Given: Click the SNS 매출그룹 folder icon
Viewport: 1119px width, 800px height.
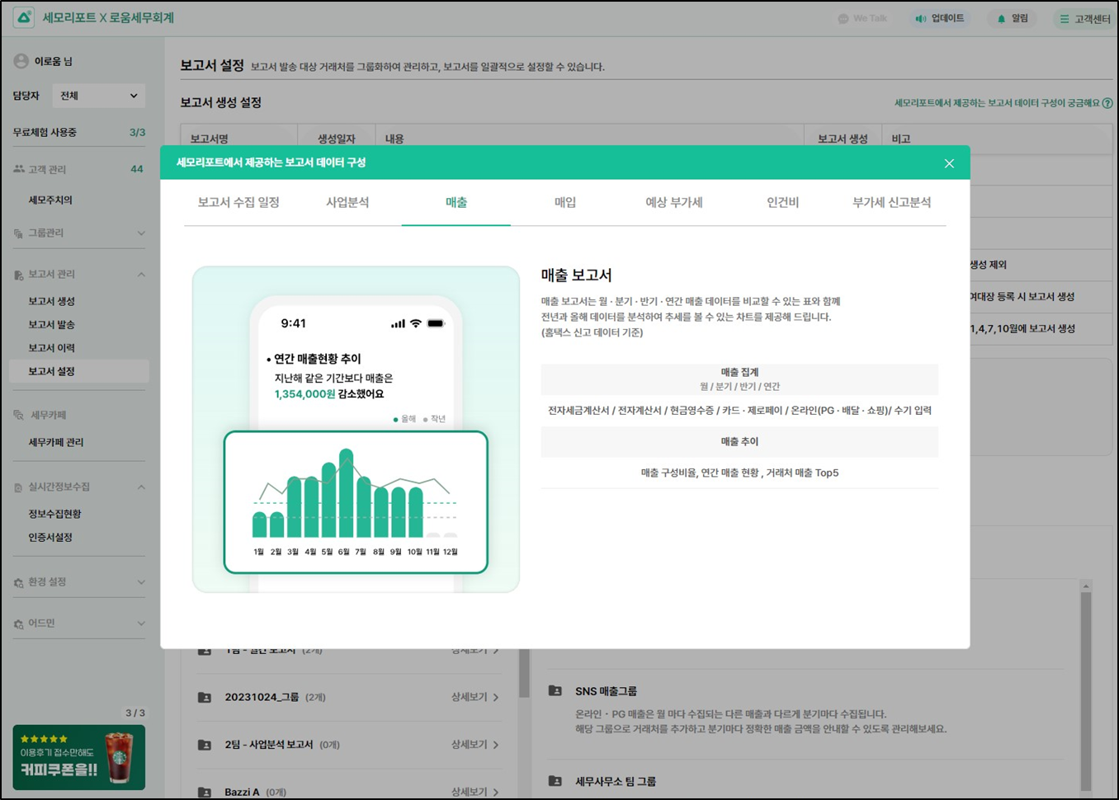Looking at the screenshot, I should point(555,691).
